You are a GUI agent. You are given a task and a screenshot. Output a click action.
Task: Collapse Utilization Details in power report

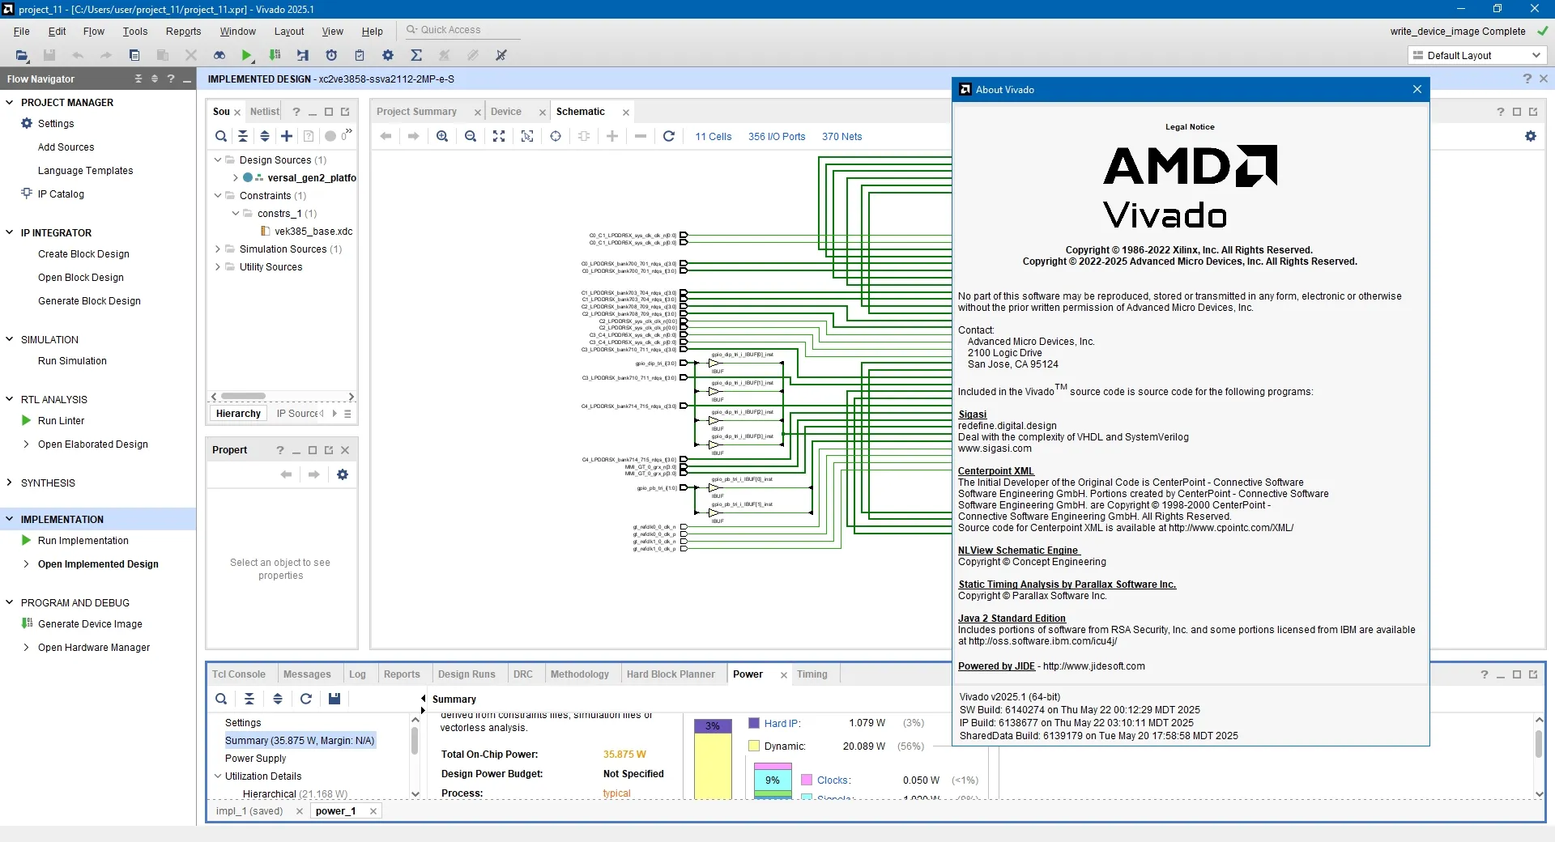(218, 776)
